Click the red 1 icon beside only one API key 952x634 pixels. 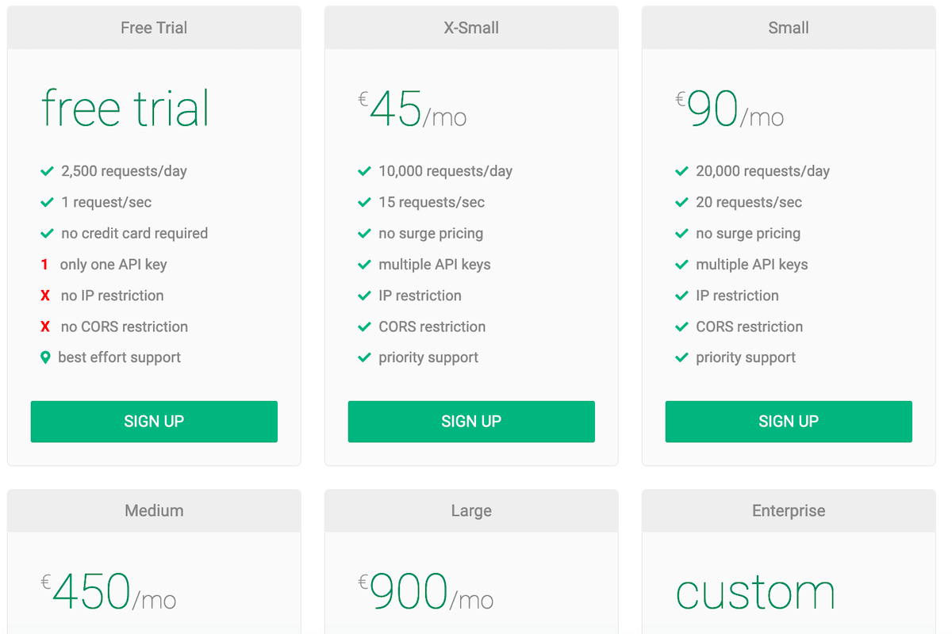coord(44,265)
